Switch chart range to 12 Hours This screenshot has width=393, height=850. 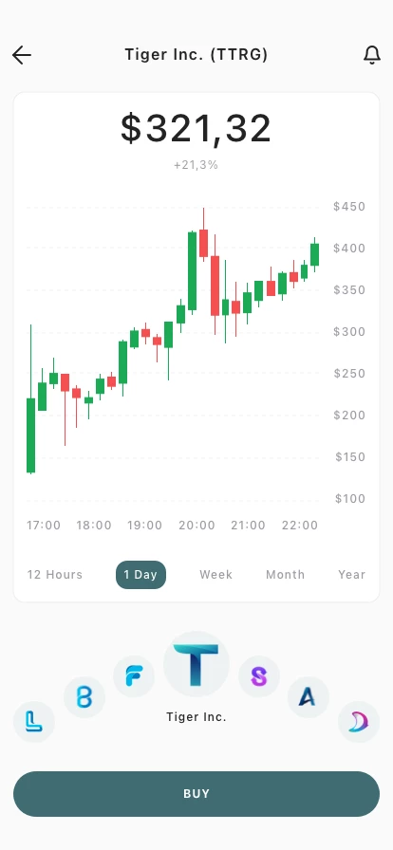tap(55, 575)
